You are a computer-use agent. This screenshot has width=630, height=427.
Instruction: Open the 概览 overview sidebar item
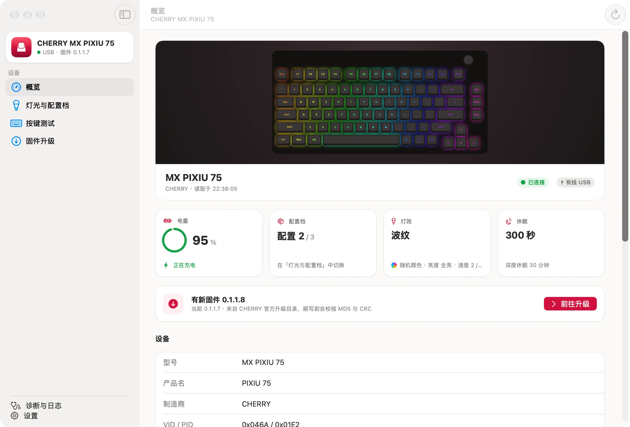point(70,87)
